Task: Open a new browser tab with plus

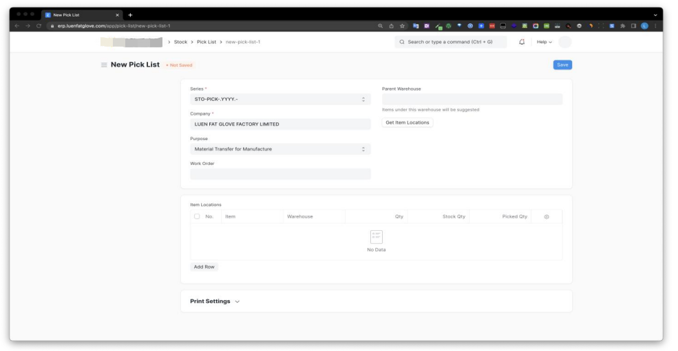Action: tap(130, 14)
